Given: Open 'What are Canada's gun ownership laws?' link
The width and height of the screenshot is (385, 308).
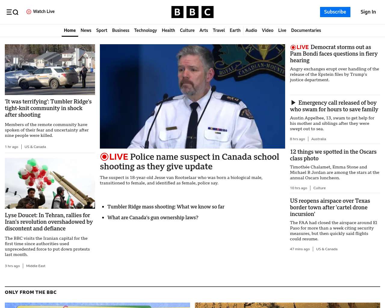Looking at the screenshot, I should pyautogui.click(x=153, y=217).
